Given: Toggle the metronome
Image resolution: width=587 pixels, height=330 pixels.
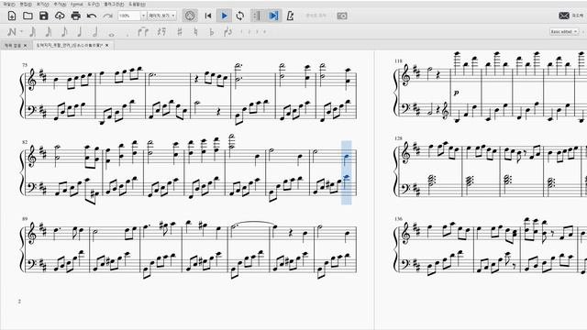Looking at the screenshot, I should click(x=290, y=16).
